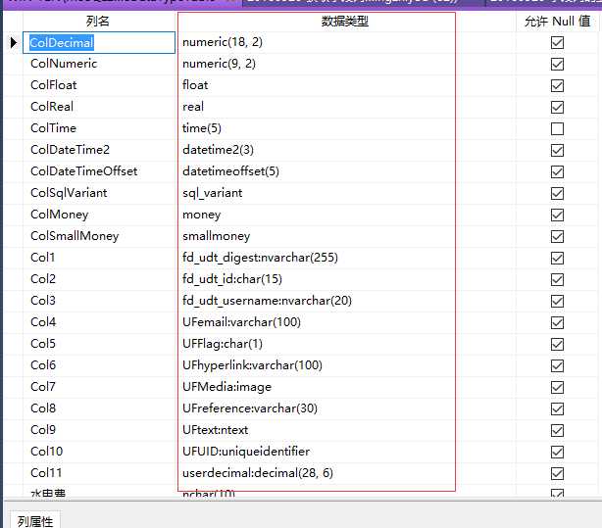Image resolution: width=602 pixels, height=528 pixels.
Task: Toggle Allow Null for ColDateTimeOffset row
Action: tap(557, 171)
